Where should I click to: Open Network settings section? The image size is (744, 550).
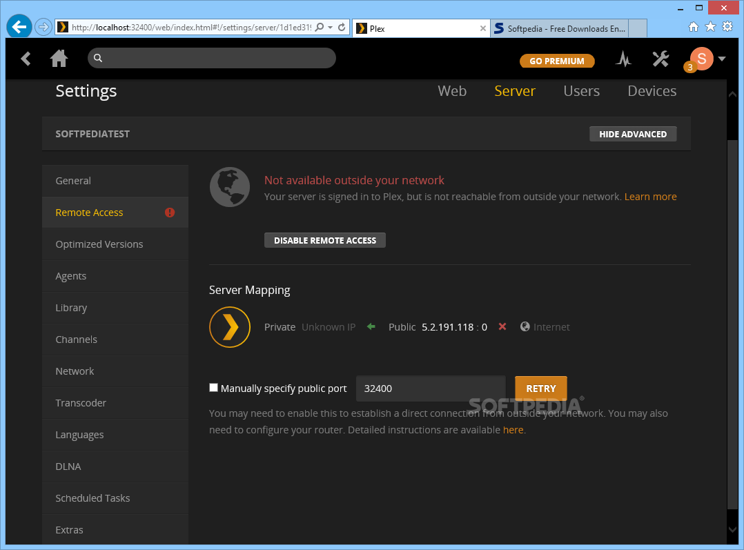pyautogui.click(x=115, y=371)
